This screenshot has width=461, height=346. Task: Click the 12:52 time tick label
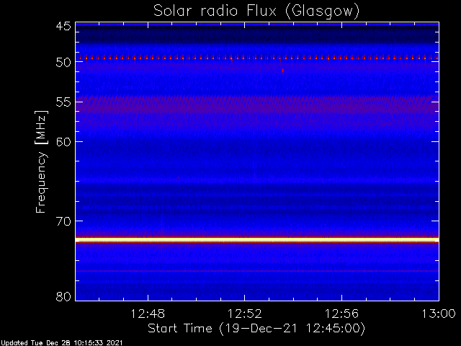[245, 314]
